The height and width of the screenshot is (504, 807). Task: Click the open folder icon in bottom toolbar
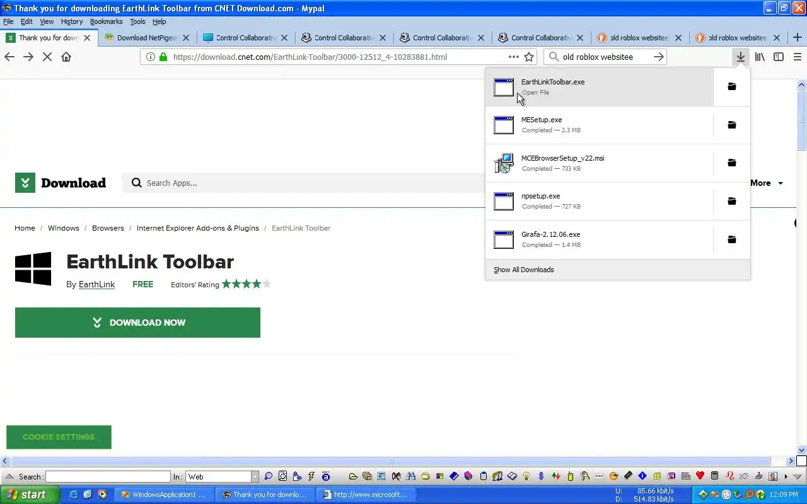coord(353,476)
